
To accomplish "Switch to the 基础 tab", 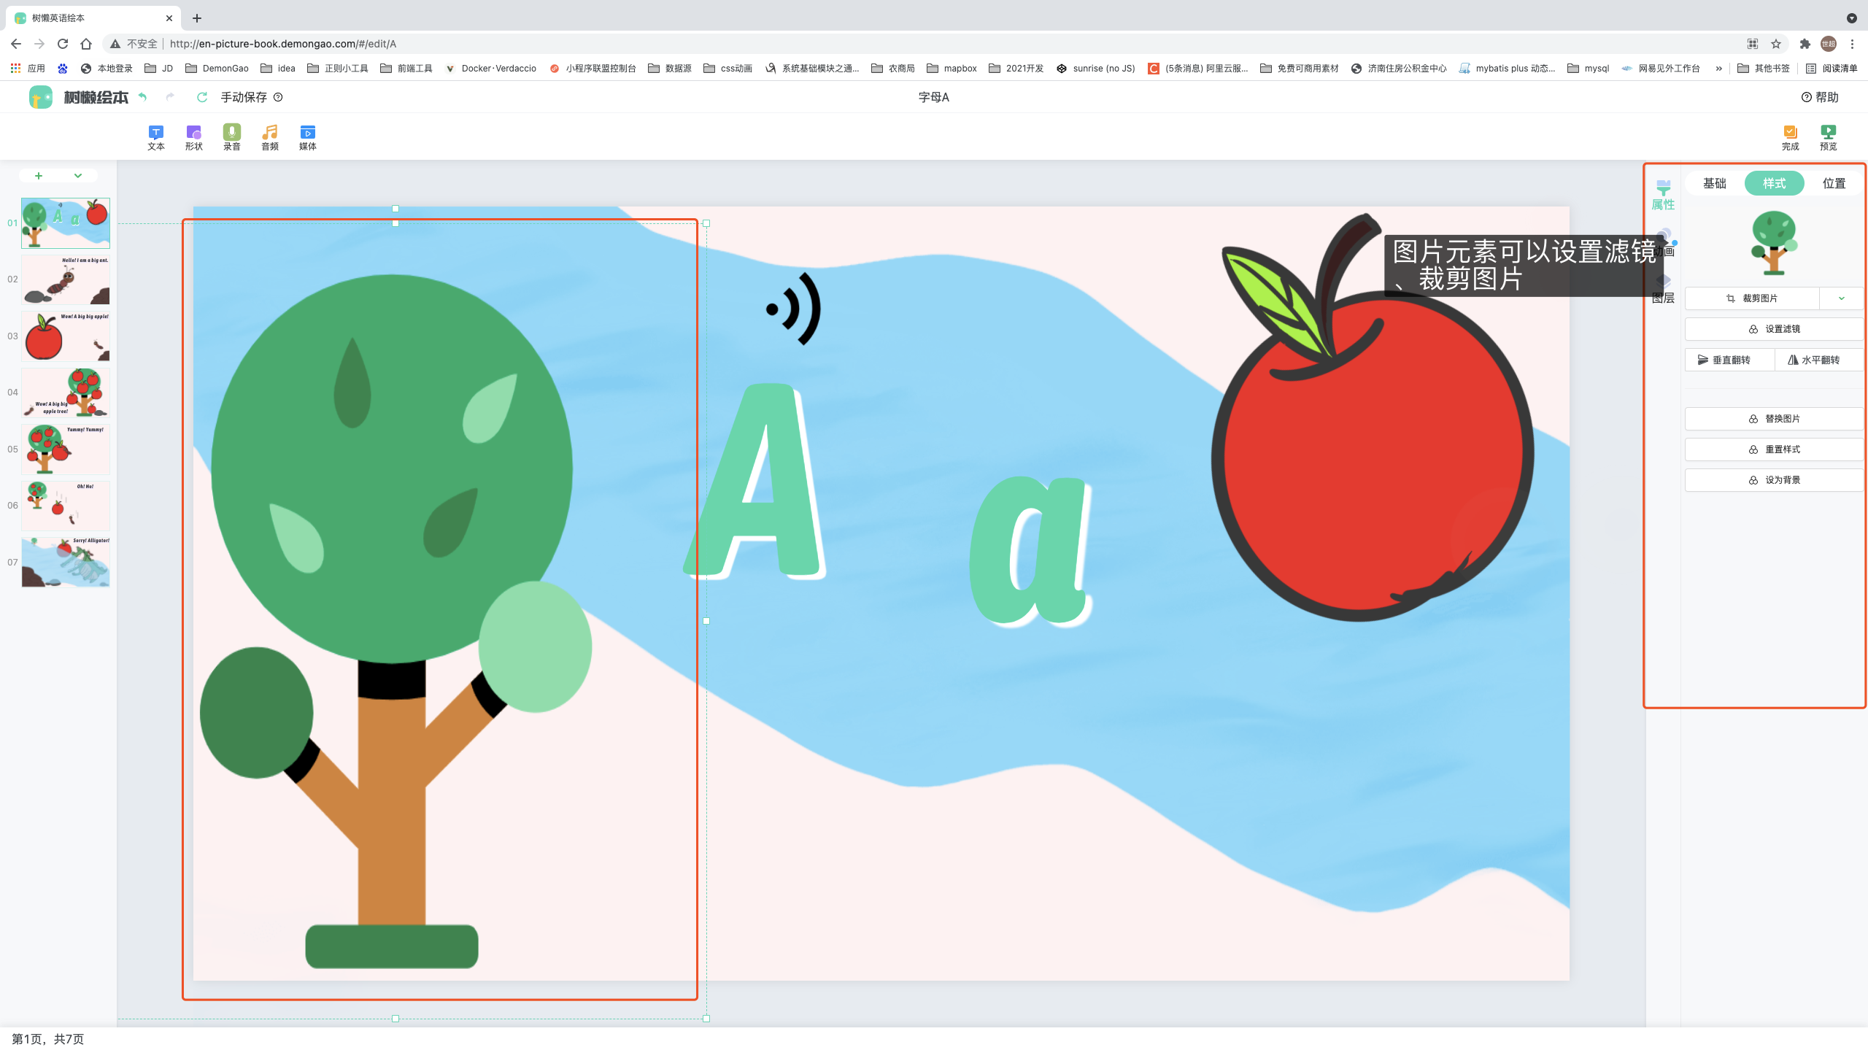I will pos(1714,183).
